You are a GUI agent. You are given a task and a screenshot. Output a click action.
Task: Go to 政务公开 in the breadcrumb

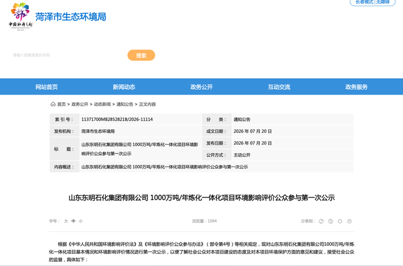tap(79, 104)
